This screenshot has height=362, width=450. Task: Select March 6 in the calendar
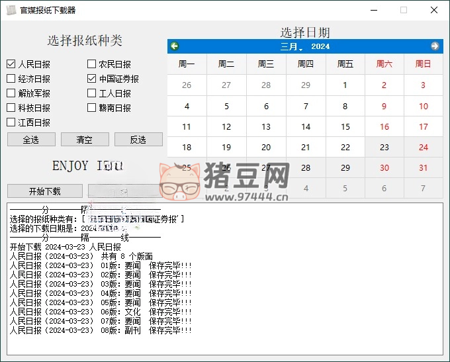click(x=266, y=106)
